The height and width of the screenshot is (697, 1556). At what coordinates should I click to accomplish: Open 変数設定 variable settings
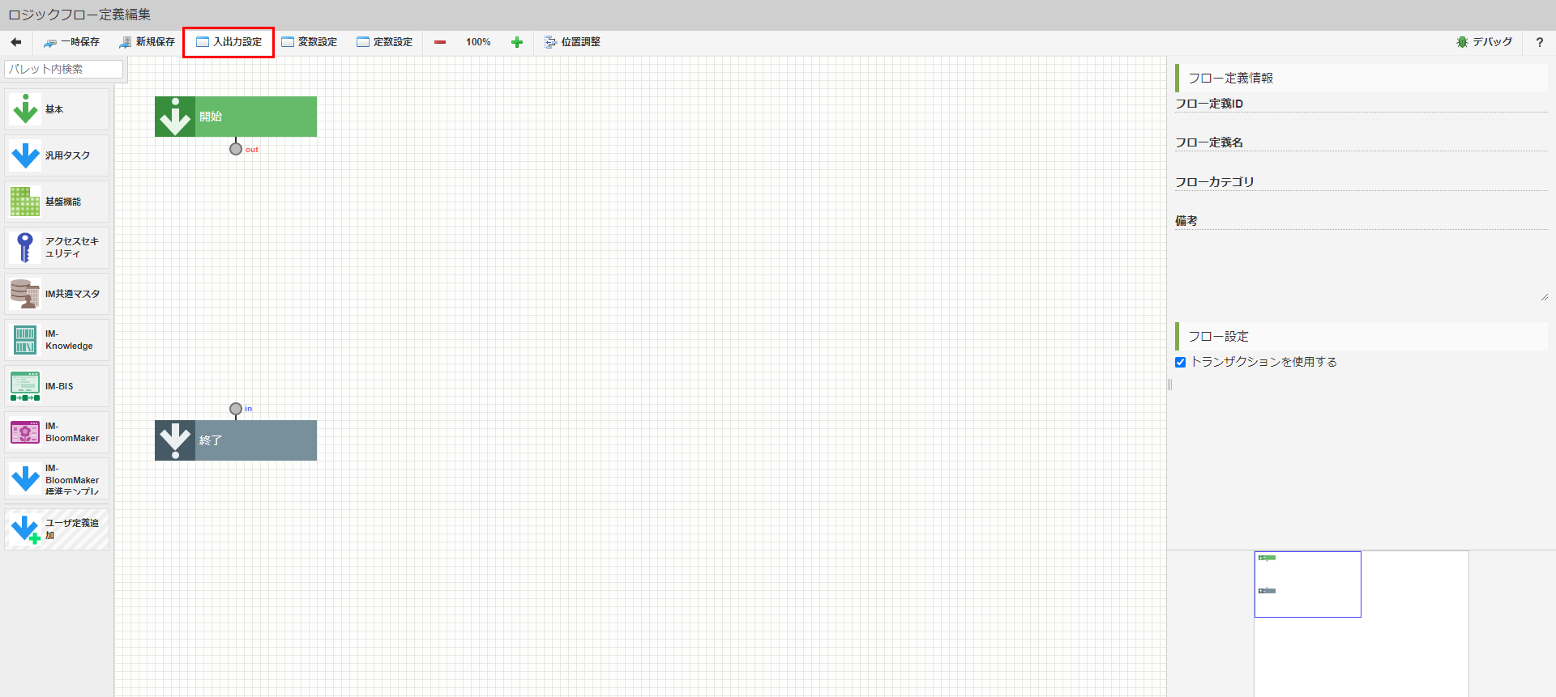(309, 42)
